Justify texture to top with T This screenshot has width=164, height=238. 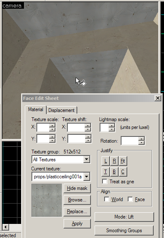click(x=106, y=172)
